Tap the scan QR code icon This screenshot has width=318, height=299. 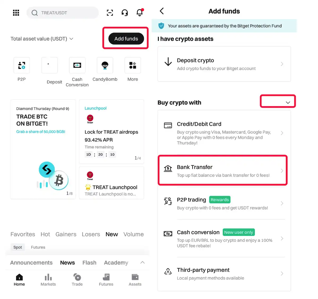pyautogui.click(x=110, y=13)
